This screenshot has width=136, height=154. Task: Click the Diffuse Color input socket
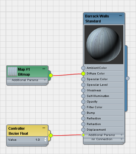point(83,74)
